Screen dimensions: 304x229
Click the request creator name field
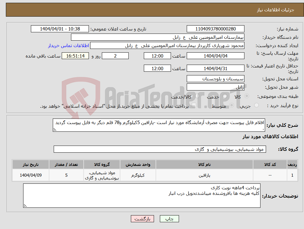click(167, 46)
